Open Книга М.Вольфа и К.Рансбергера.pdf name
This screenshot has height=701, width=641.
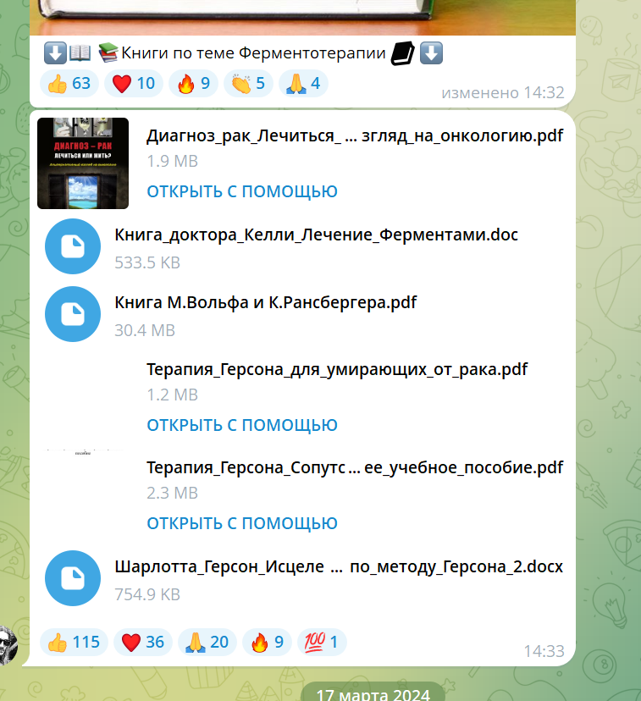tap(266, 302)
